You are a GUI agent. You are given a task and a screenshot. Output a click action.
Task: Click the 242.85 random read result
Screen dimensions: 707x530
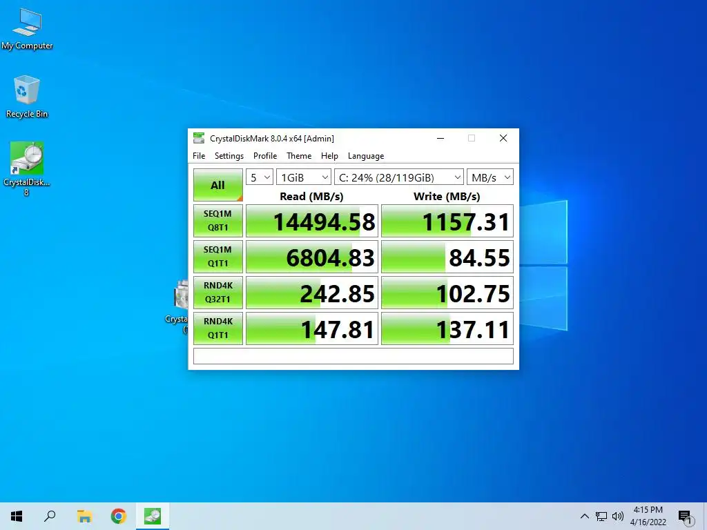312,293
